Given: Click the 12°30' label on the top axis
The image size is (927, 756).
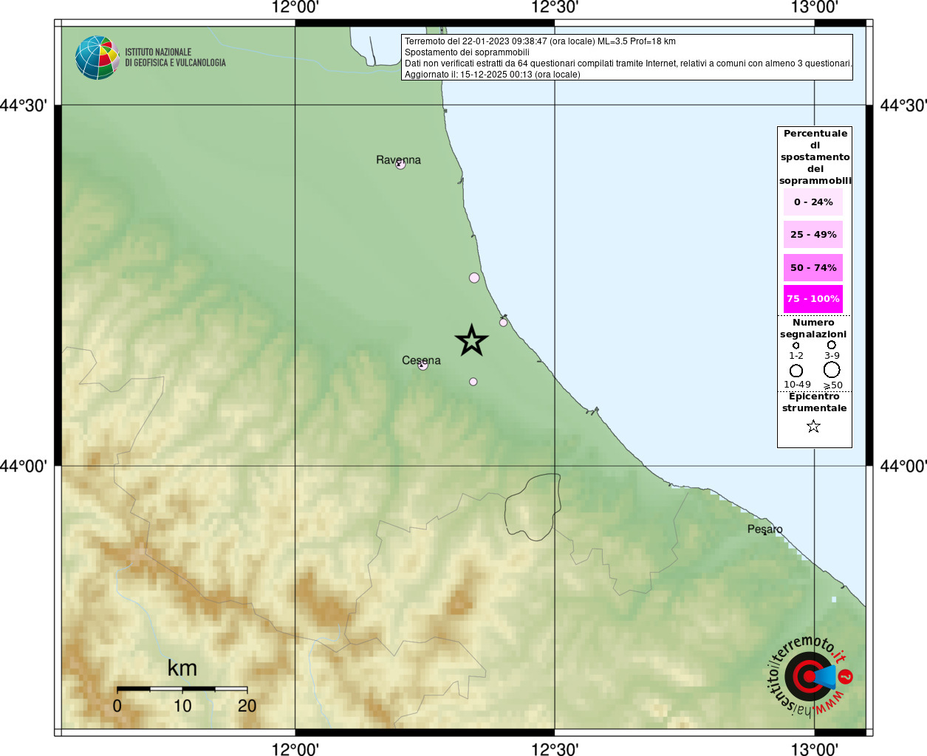Looking at the screenshot, I should click(555, 7).
